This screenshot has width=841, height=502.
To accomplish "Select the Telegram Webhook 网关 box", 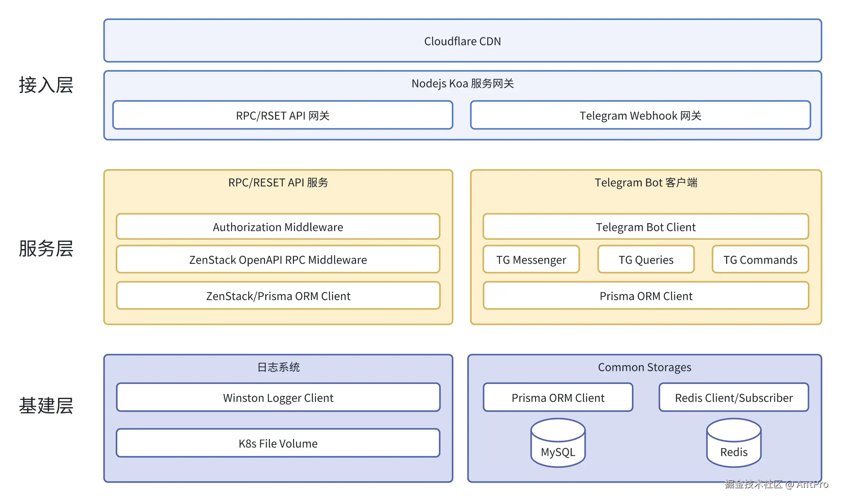I will coord(640,115).
